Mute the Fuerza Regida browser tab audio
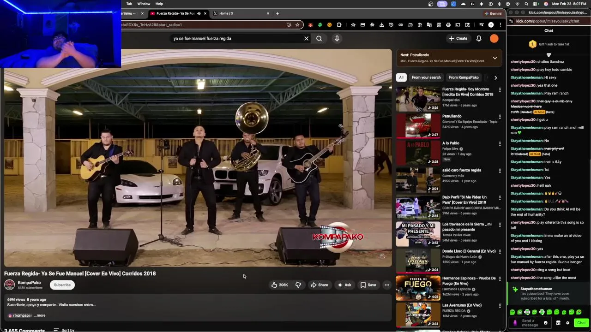This screenshot has width=591, height=332. [199, 13]
